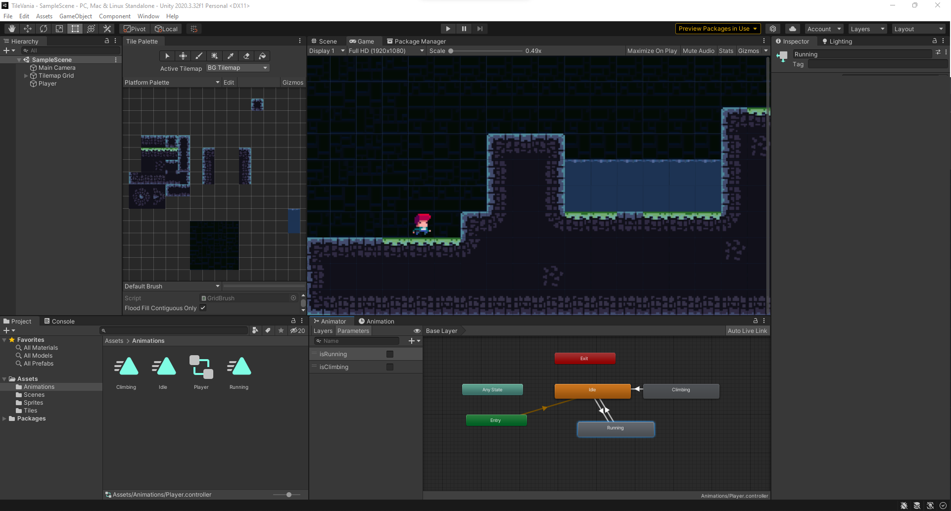Switch to the Scene tab
The width and height of the screenshot is (951, 511).
pyautogui.click(x=324, y=42)
